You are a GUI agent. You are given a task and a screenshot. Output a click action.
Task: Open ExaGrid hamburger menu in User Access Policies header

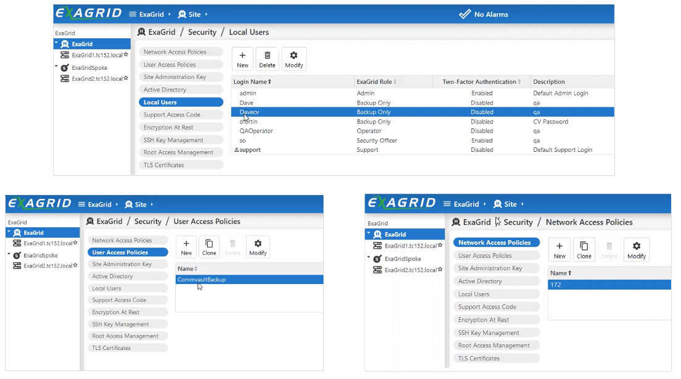point(99,204)
